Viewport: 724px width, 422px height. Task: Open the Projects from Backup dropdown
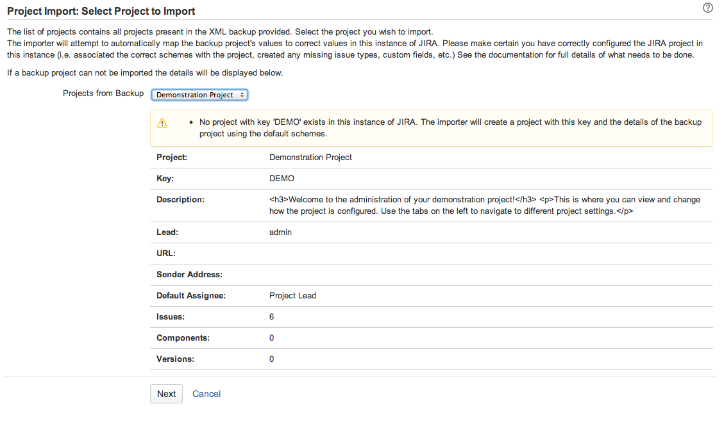199,95
